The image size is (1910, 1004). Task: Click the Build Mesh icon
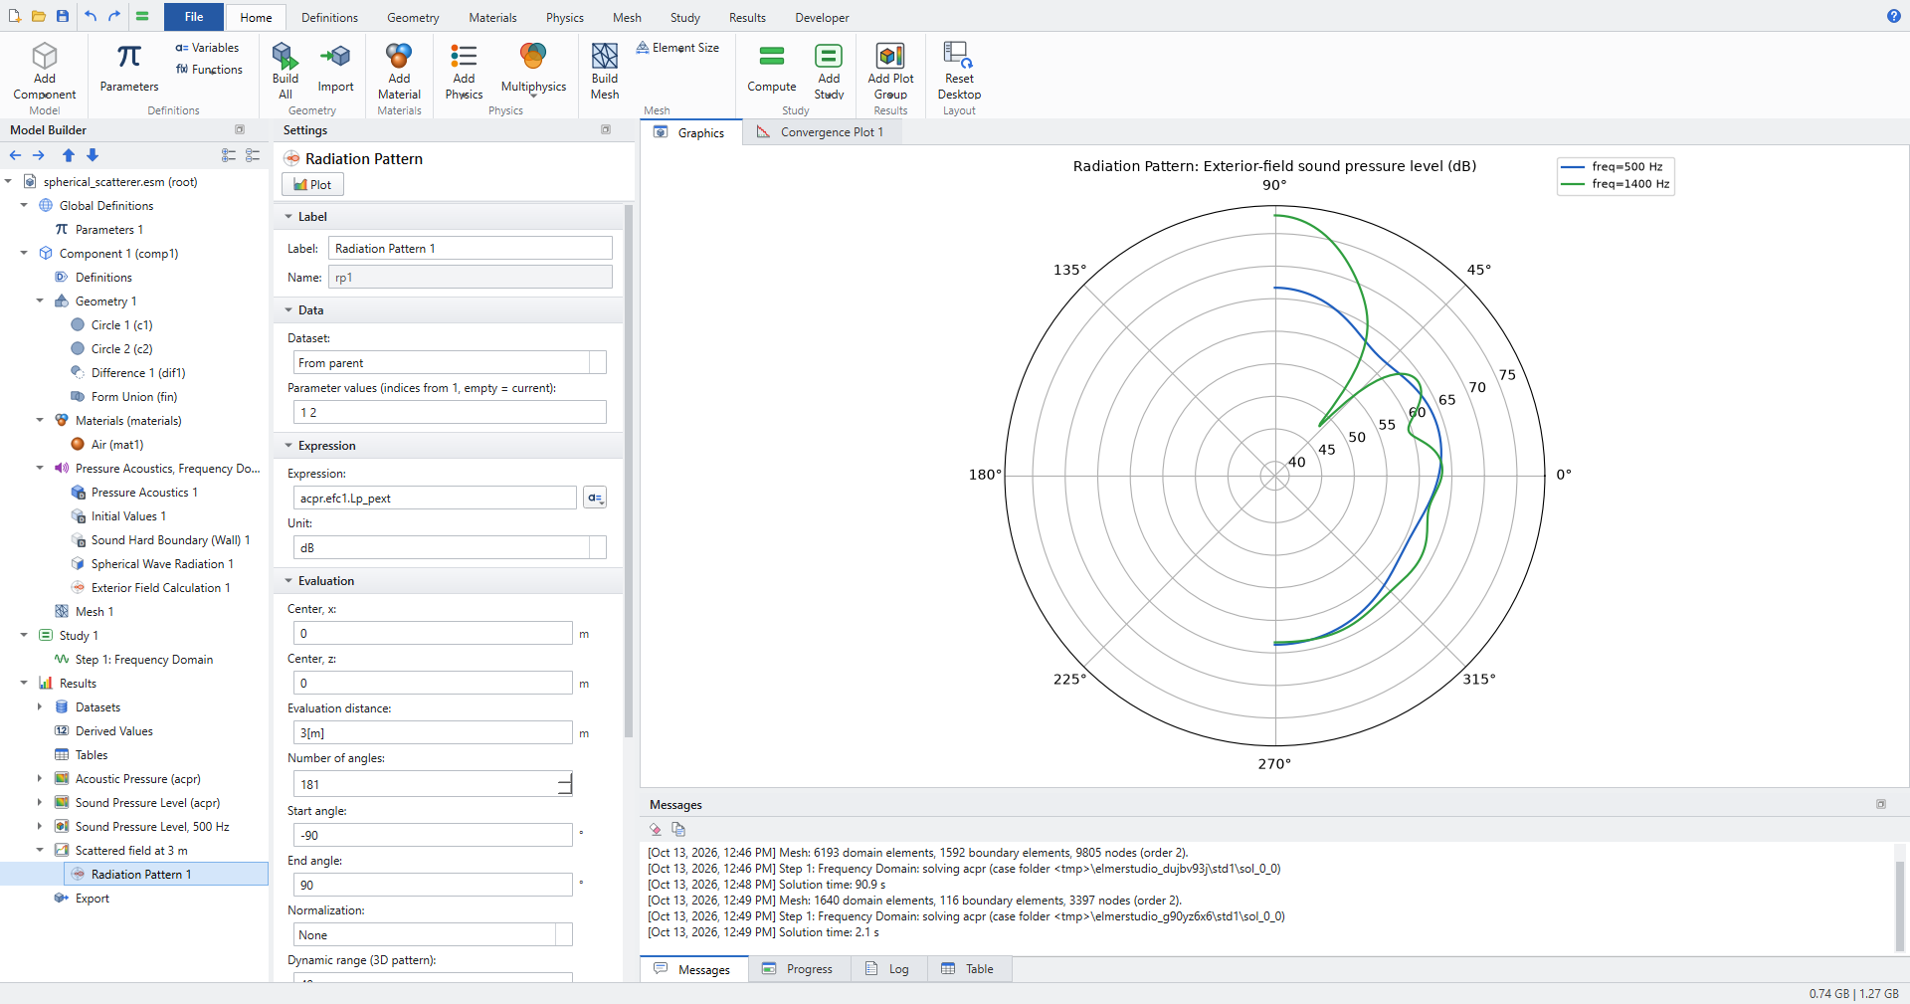tap(605, 55)
